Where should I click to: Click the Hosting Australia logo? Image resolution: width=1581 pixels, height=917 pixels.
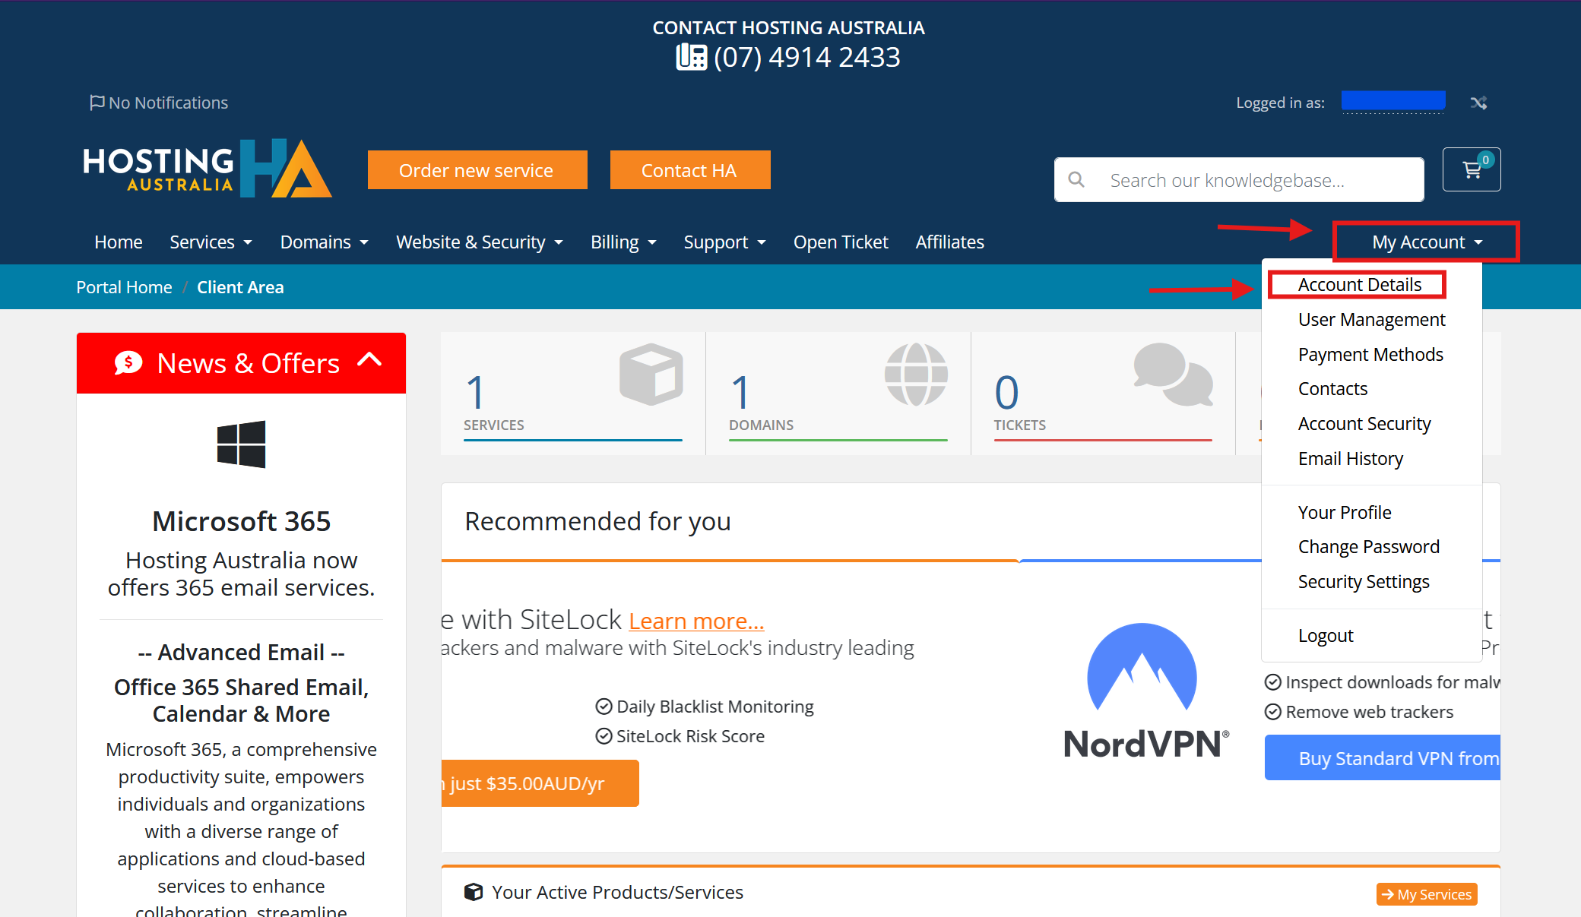point(207,169)
